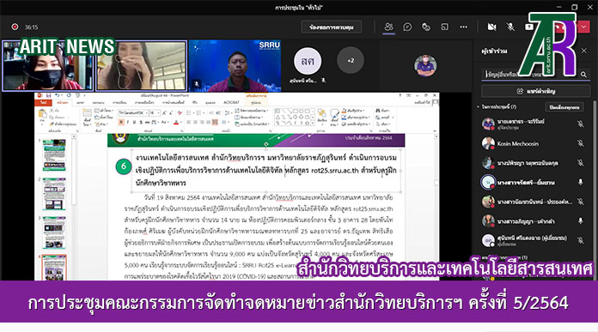Click the avatar tile with Thai initials สต

click(308, 61)
